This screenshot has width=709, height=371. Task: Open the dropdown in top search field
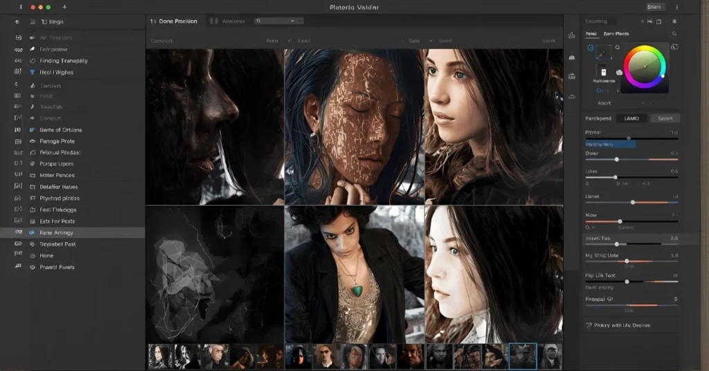(x=293, y=21)
